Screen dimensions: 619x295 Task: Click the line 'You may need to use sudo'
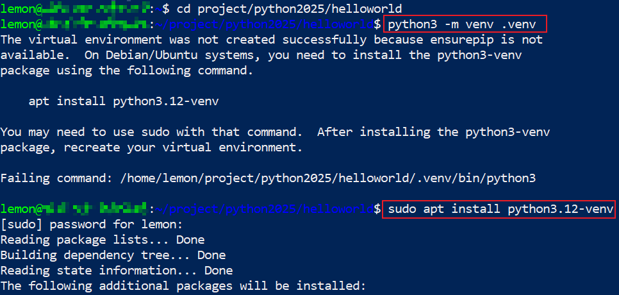click(275, 132)
